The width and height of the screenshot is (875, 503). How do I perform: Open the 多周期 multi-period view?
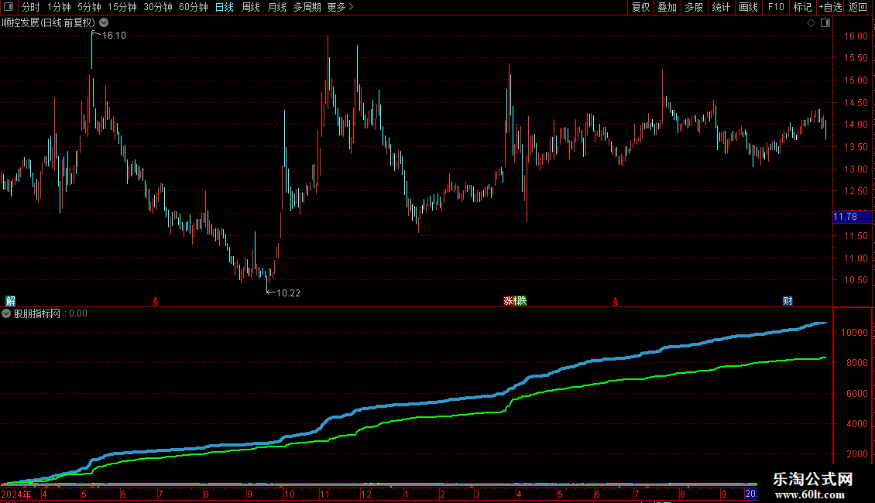(x=307, y=7)
